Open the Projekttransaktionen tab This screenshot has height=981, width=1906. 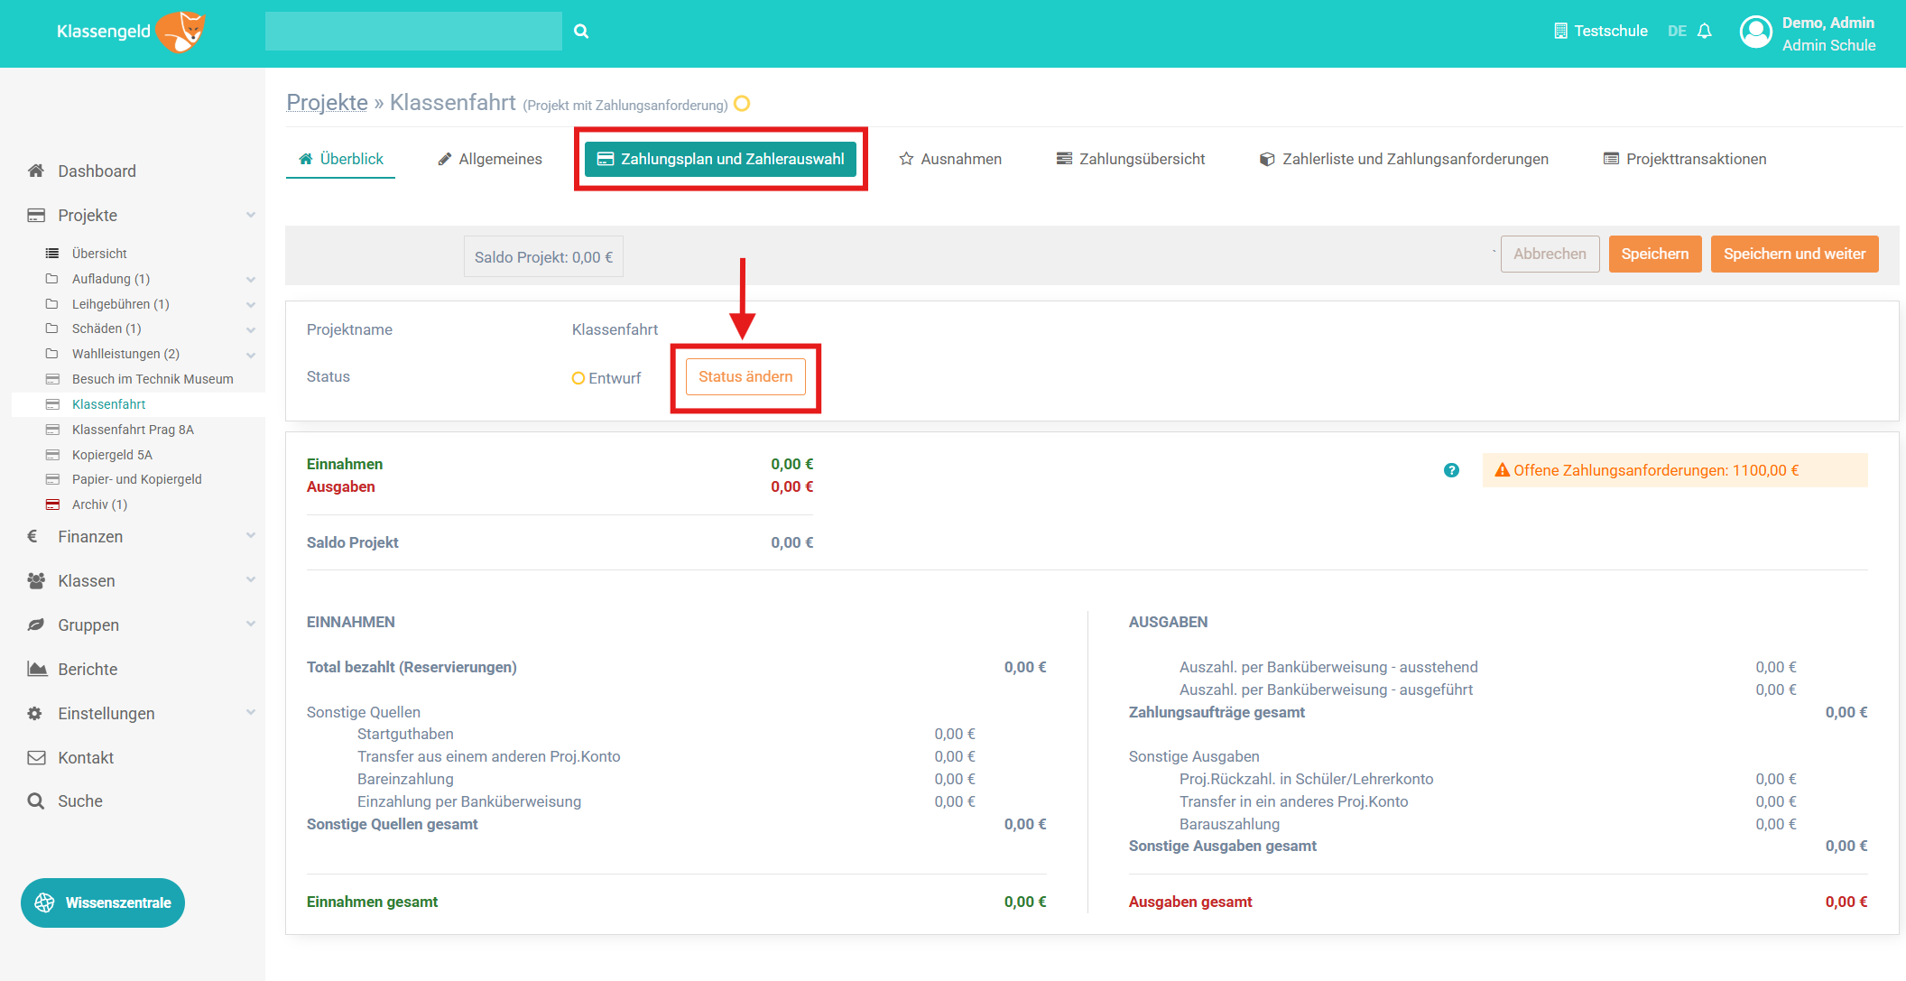pos(1684,160)
